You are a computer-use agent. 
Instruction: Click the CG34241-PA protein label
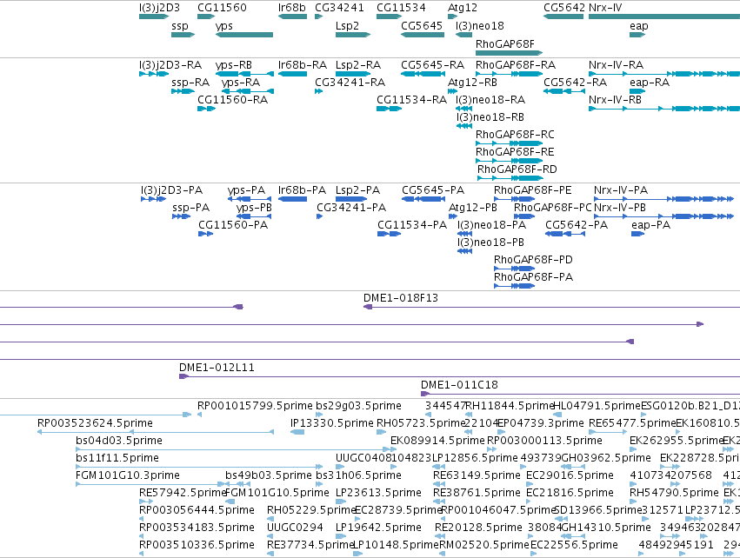point(351,208)
